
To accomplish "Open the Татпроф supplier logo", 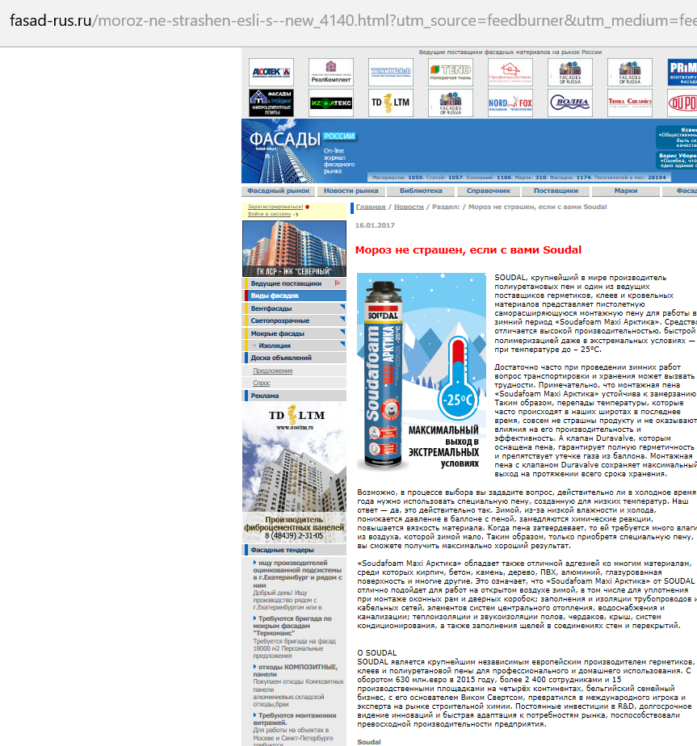I will (390, 73).
